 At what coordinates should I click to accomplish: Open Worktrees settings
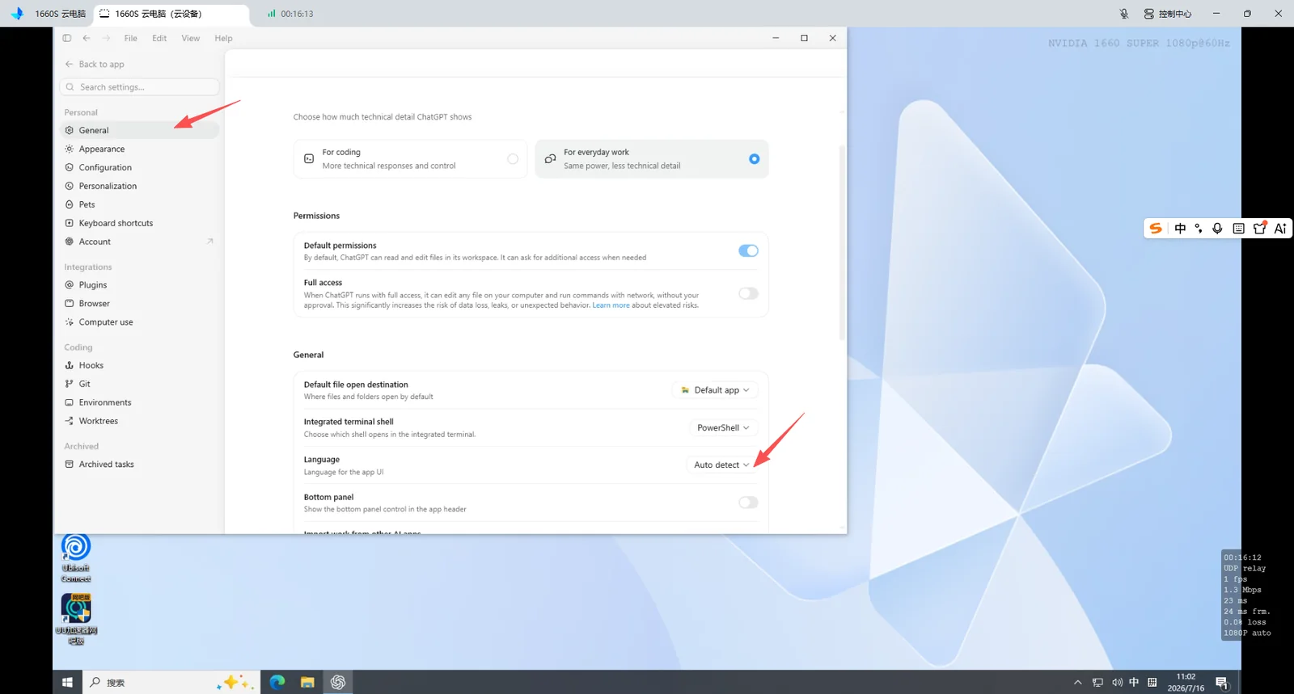[x=139, y=421]
